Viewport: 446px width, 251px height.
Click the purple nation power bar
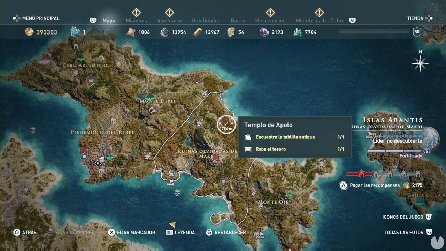(x=394, y=151)
